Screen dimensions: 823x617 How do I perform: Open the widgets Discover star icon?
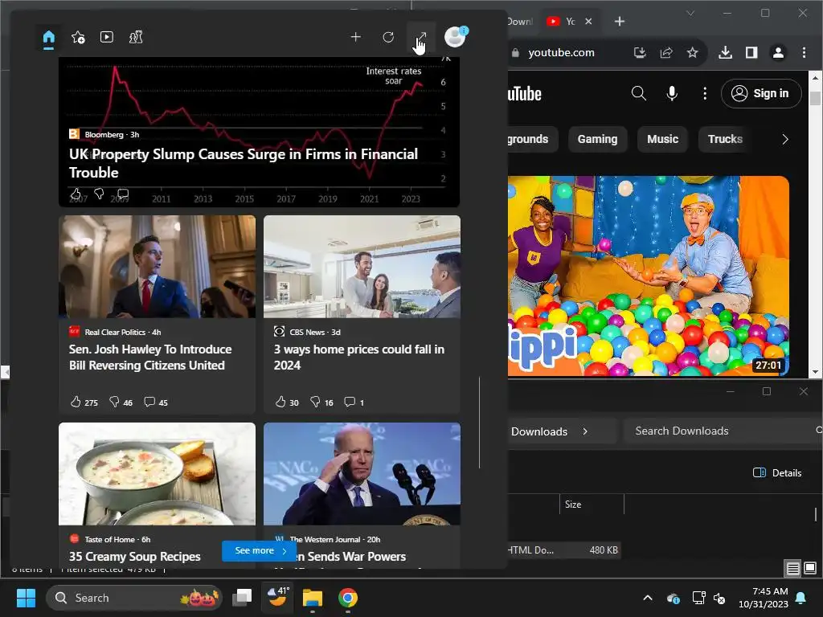point(78,37)
